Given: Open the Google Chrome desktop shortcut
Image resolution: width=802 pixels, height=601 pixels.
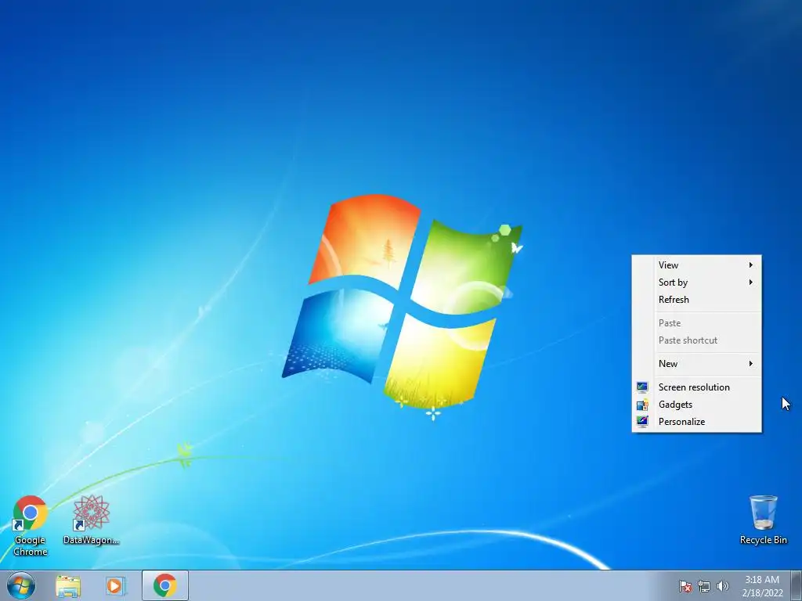Looking at the screenshot, I should [31, 525].
